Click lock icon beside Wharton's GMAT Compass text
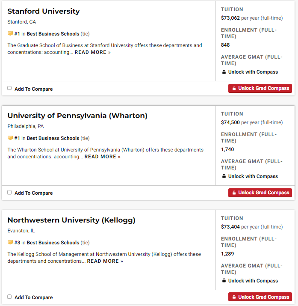The width and height of the screenshot is (298, 306). (224, 176)
